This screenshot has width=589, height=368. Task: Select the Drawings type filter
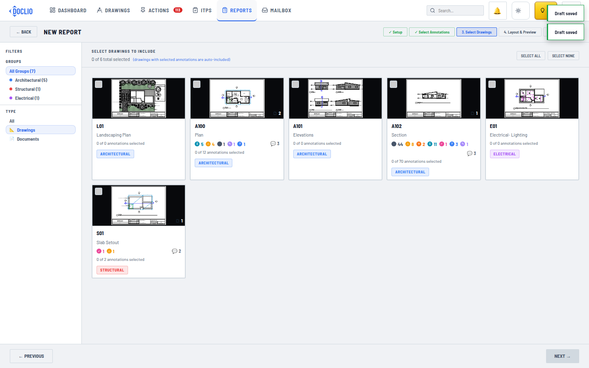pos(40,130)
